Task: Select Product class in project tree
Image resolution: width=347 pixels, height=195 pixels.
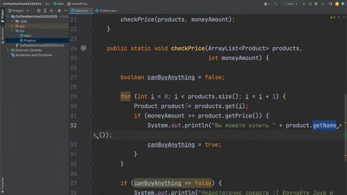Action: 28,41
